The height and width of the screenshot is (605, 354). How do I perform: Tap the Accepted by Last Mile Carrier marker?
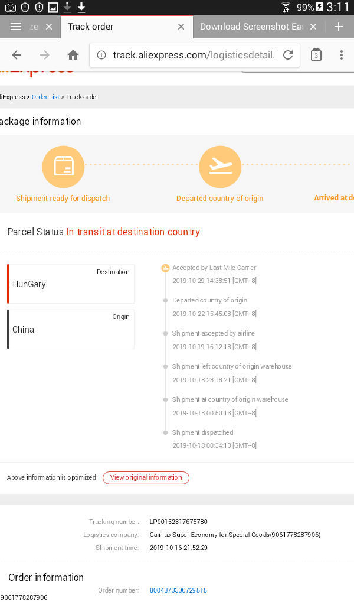tap(165, 268)
